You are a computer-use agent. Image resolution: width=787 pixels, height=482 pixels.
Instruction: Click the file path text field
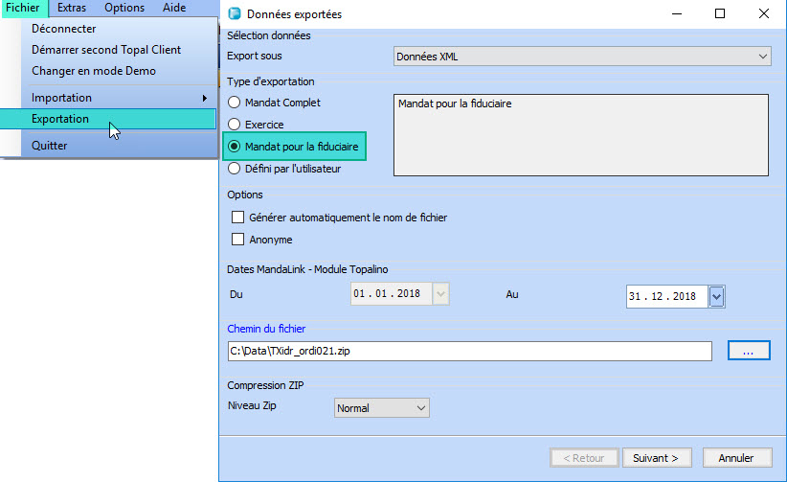[x=469, y=352]
